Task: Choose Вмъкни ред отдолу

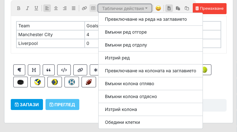Action: (150, 45)
